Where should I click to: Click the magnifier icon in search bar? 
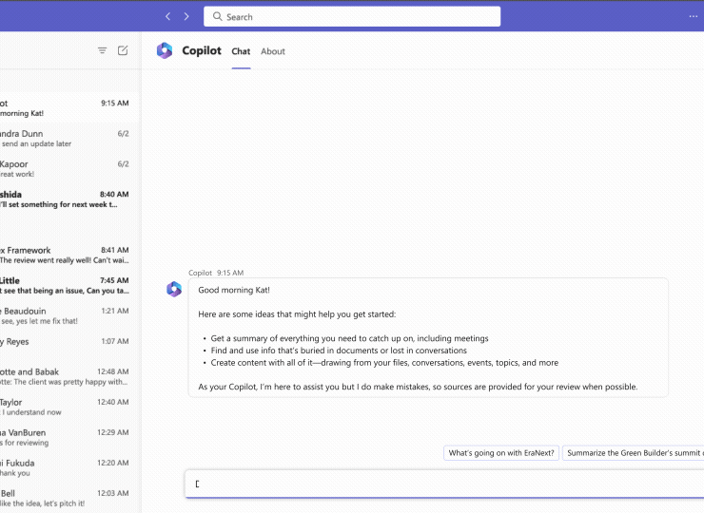click(x=216, y=17)
